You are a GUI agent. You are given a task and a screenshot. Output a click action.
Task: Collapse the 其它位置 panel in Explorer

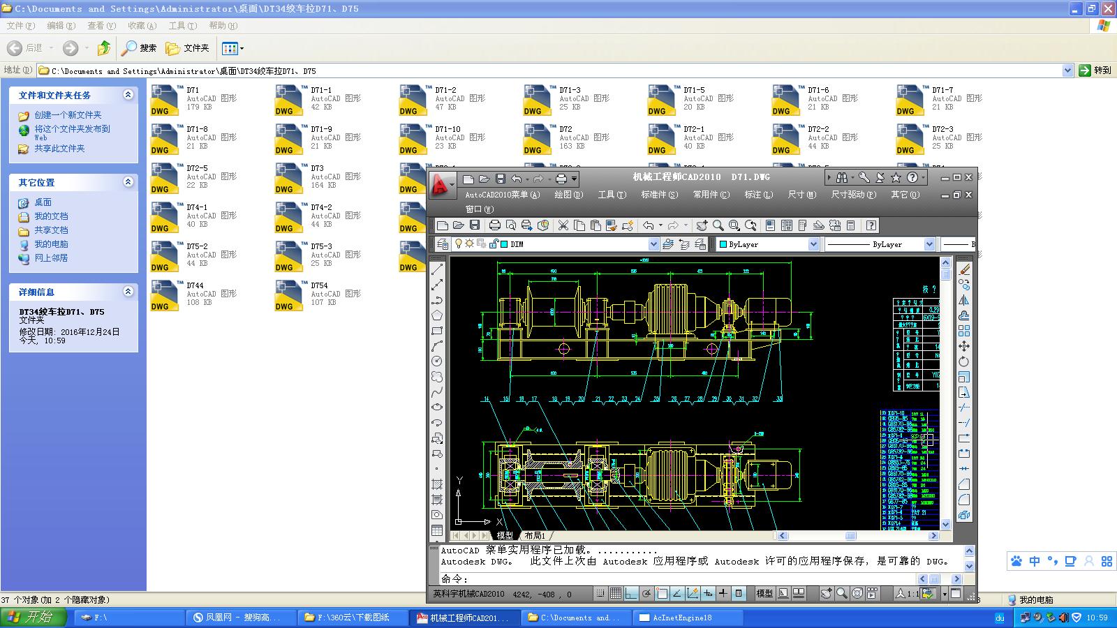[x=128, y=182]
